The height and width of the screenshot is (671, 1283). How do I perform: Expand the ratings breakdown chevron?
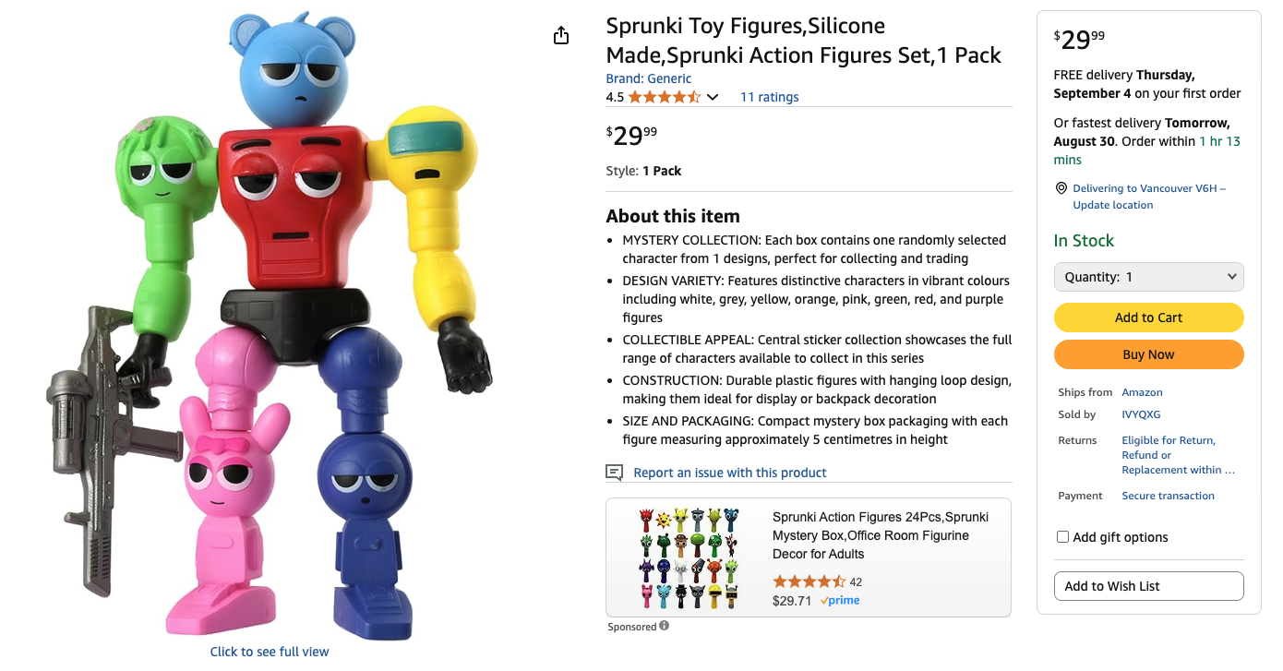[x=713, y=98]
